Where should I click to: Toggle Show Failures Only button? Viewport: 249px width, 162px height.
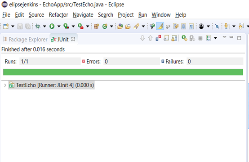[x=158, y=38]
